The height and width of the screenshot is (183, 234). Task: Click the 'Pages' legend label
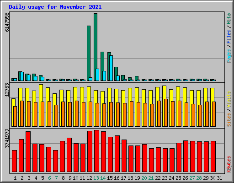point(229,56)
